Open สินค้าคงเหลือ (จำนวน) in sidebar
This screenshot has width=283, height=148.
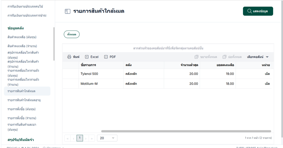(22, 46)
